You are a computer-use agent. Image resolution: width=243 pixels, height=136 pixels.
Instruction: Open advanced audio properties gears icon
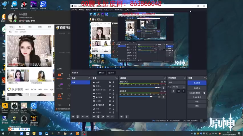[x=122, y=117]
